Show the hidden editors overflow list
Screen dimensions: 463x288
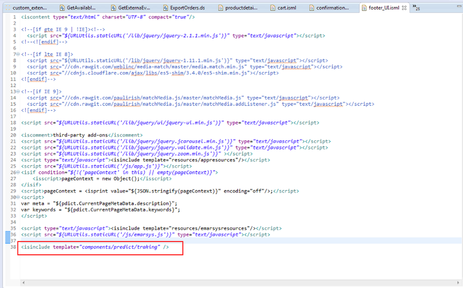tap(416, 7)
